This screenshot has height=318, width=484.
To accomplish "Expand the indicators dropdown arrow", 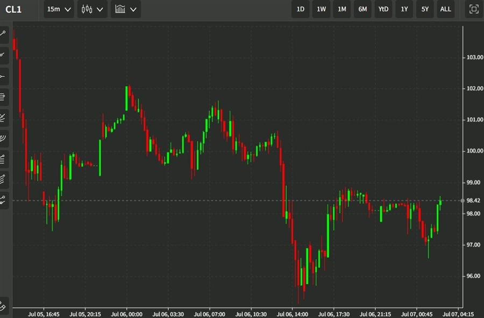I will pyautogui.click(x=133, y=10).
